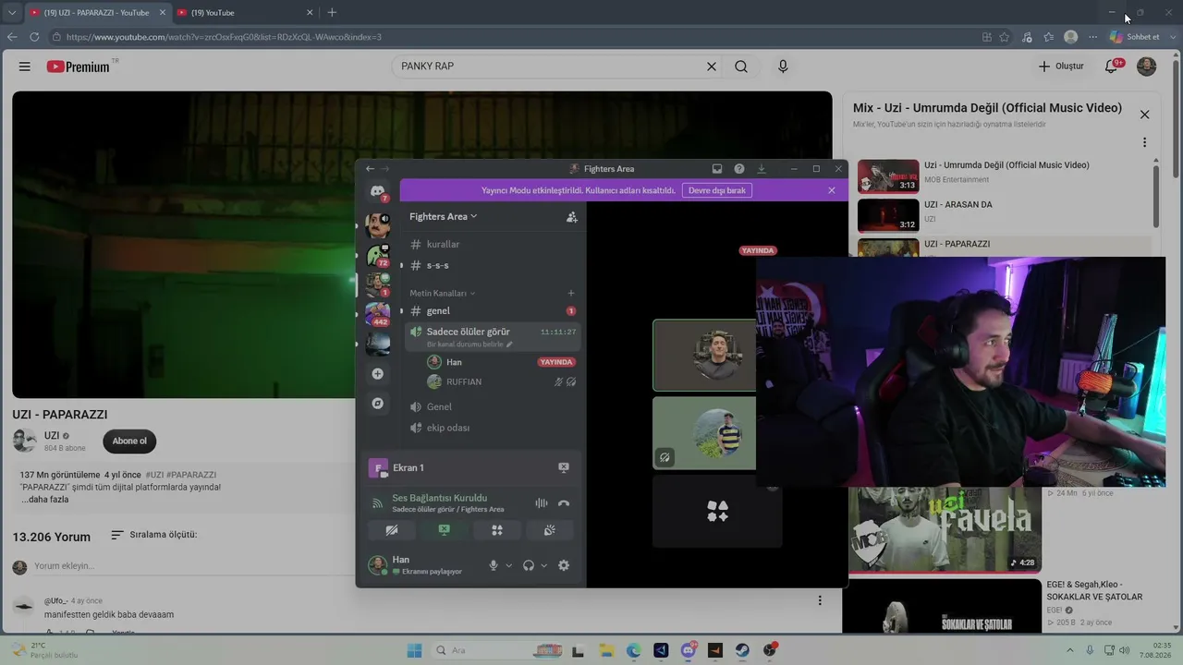The image size is (1183, 665).
Task: Open YouTube notifications bell
Action: (x=1112, y=66)
